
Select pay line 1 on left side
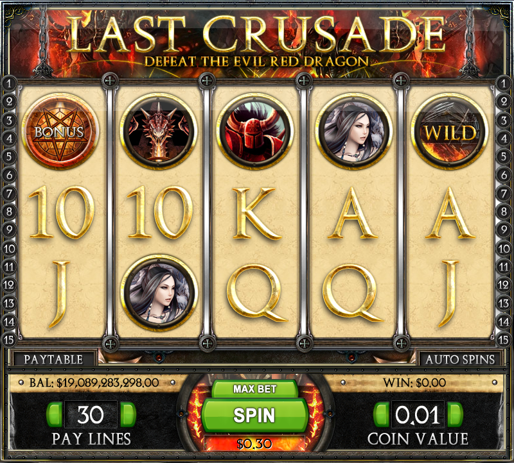(x=9, y=83)
